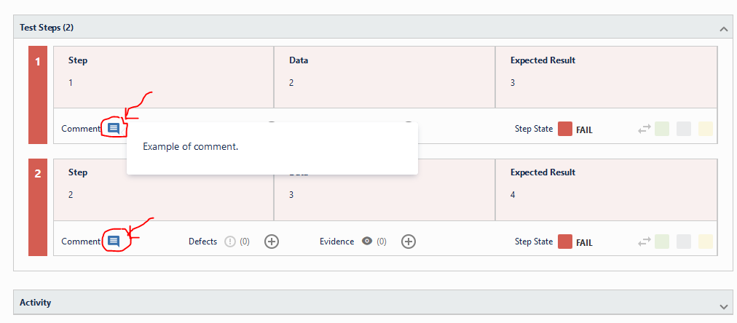This screenshot has width=737, height=323.
Task: Click the step state swap arrows on step 2
Action: point(644,242)
